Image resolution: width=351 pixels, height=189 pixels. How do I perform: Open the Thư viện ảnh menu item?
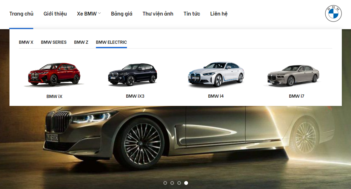click(x=158, y=14)
